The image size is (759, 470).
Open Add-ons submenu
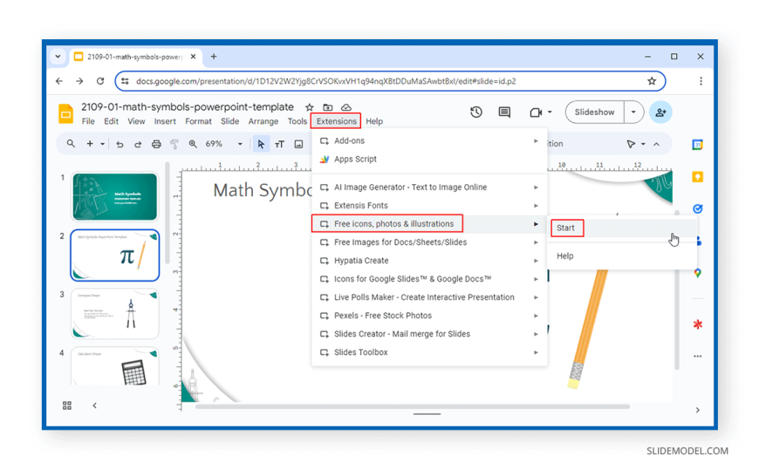point(429,141)
